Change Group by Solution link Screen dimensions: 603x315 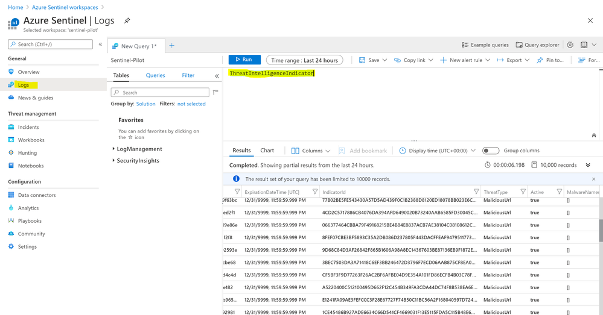tap(145, 104)
